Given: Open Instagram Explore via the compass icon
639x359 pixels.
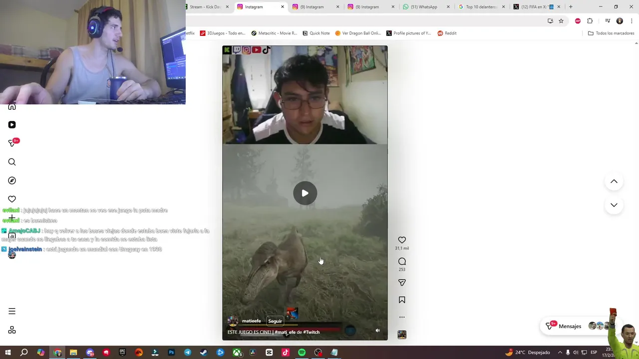Looking at the screenshot, I should (12, 180).
